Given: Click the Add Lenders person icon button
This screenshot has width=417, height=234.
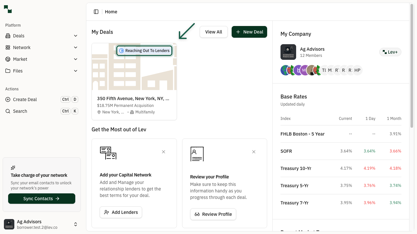Looking at the screenshot, I should point(107,212).
